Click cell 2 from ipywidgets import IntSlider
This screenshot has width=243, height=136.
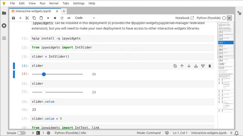tap(122, 48)
